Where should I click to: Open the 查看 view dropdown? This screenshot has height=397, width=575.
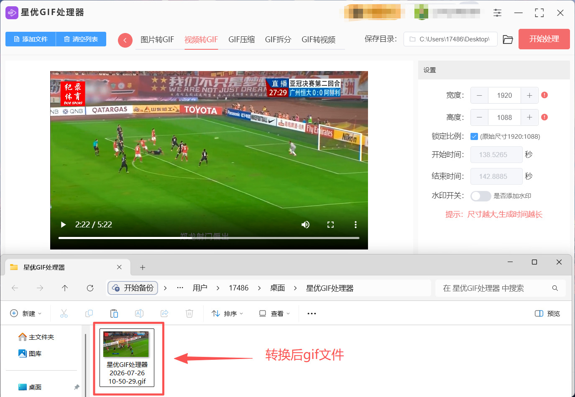(x=274, y=313)
